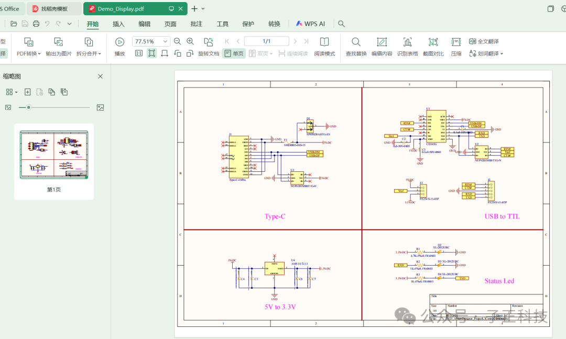Click larger thumbnail image icon
The width and height of the screenshot is (566, 339).
point(100,107)
